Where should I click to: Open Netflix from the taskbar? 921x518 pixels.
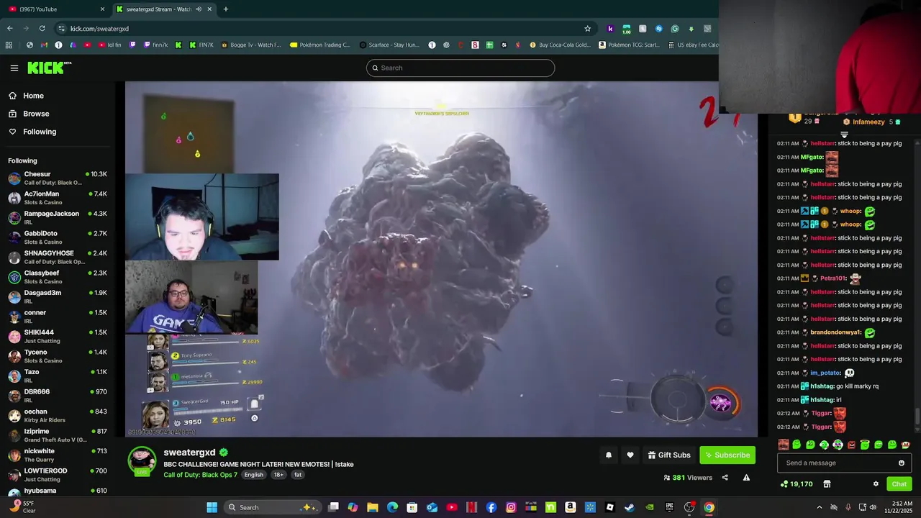click(x=472, y=507)
